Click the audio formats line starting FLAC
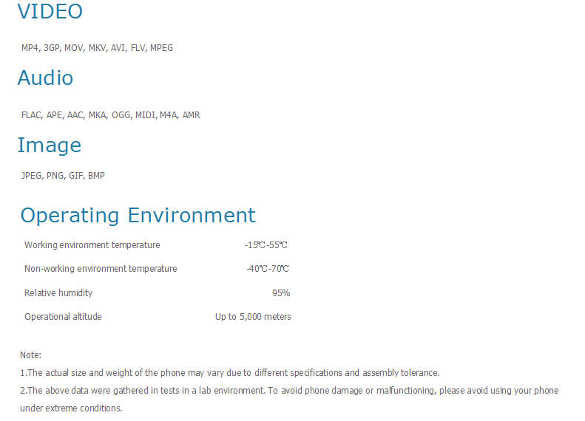585x421 pixels. click(x=110, y=115)
